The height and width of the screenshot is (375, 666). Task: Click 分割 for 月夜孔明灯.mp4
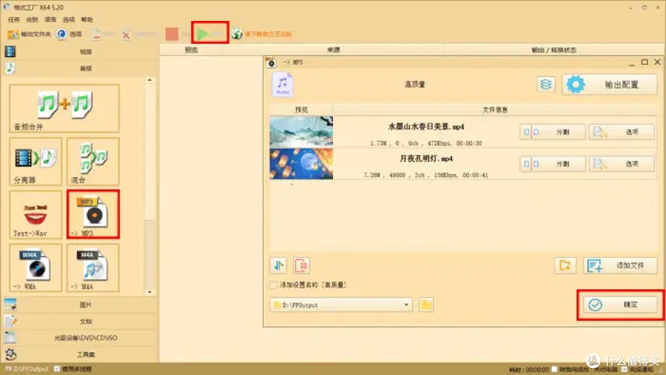tap(553, 163)
